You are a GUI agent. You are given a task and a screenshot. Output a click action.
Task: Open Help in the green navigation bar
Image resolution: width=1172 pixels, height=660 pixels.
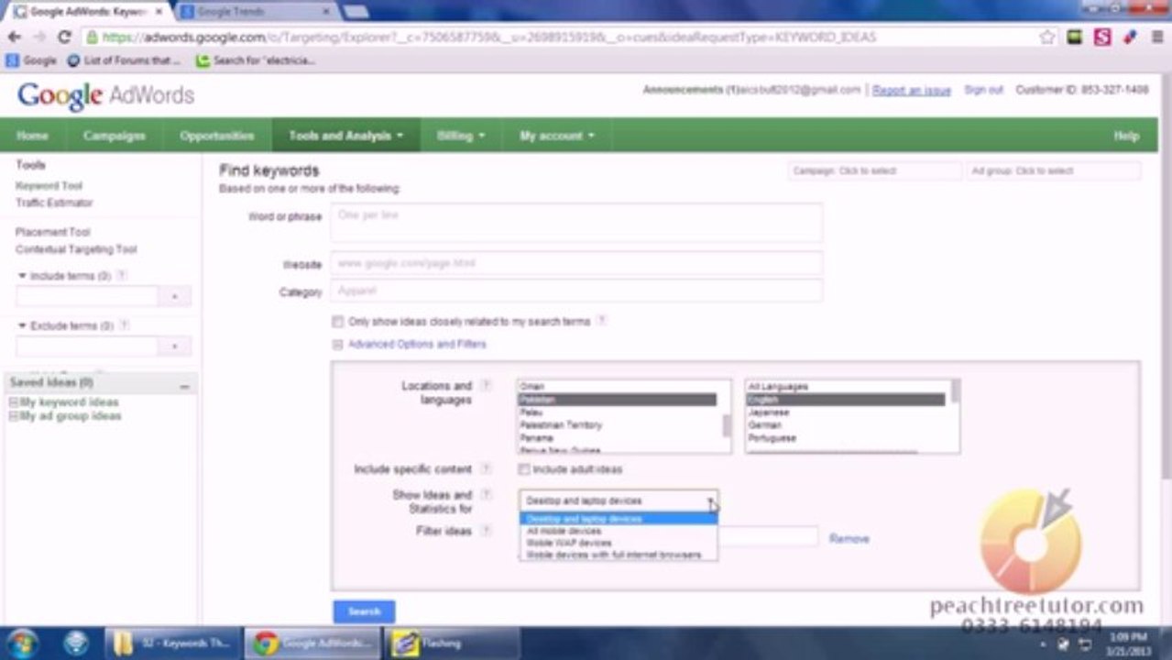1126,136
